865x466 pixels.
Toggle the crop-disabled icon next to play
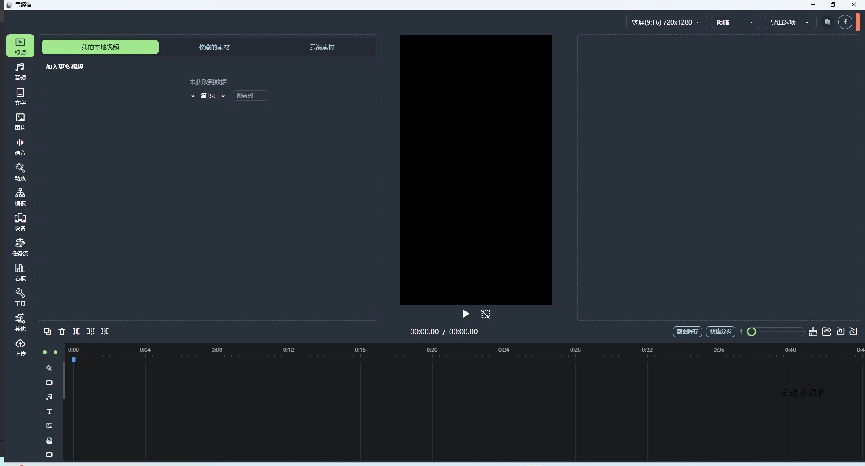pos(485,314)
